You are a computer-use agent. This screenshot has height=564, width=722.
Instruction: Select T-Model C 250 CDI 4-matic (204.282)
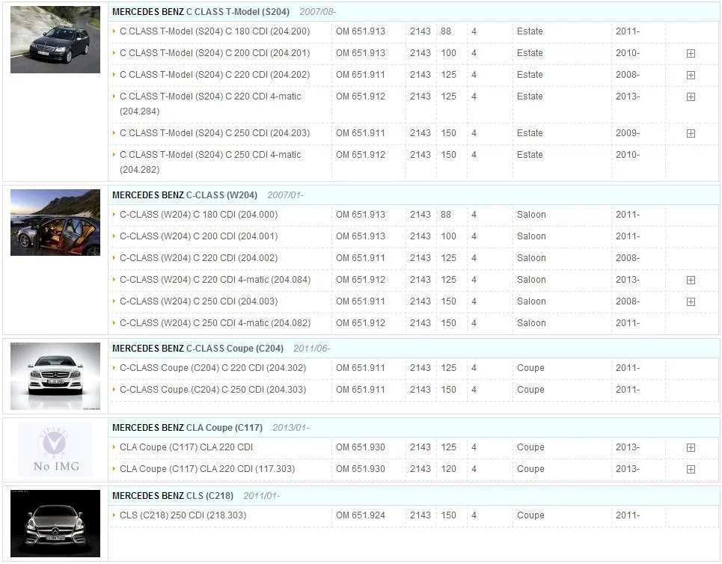[x=210, y=162]
